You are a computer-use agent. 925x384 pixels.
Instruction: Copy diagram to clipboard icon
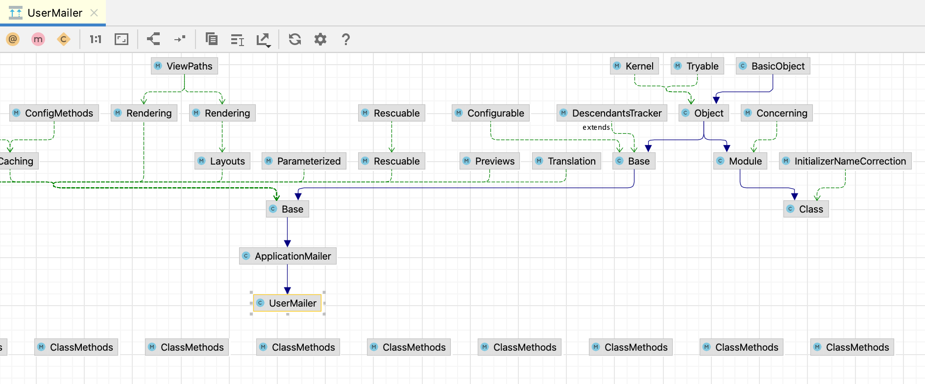211,39
